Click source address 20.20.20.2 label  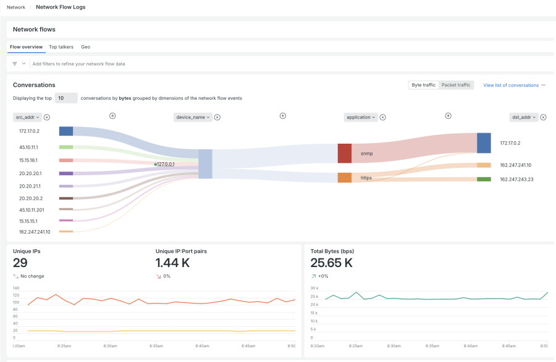(x=31, y=199)
